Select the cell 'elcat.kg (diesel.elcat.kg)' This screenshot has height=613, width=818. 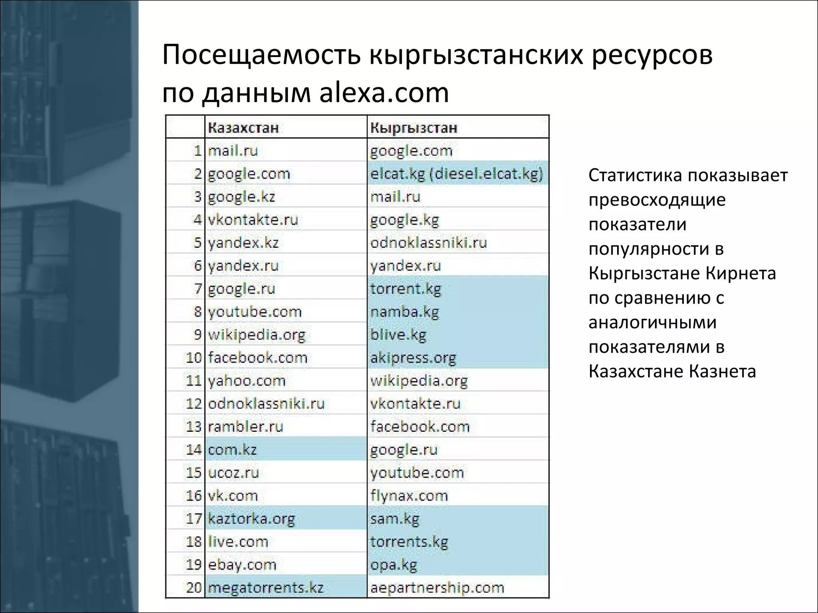[x=458, y=173]
